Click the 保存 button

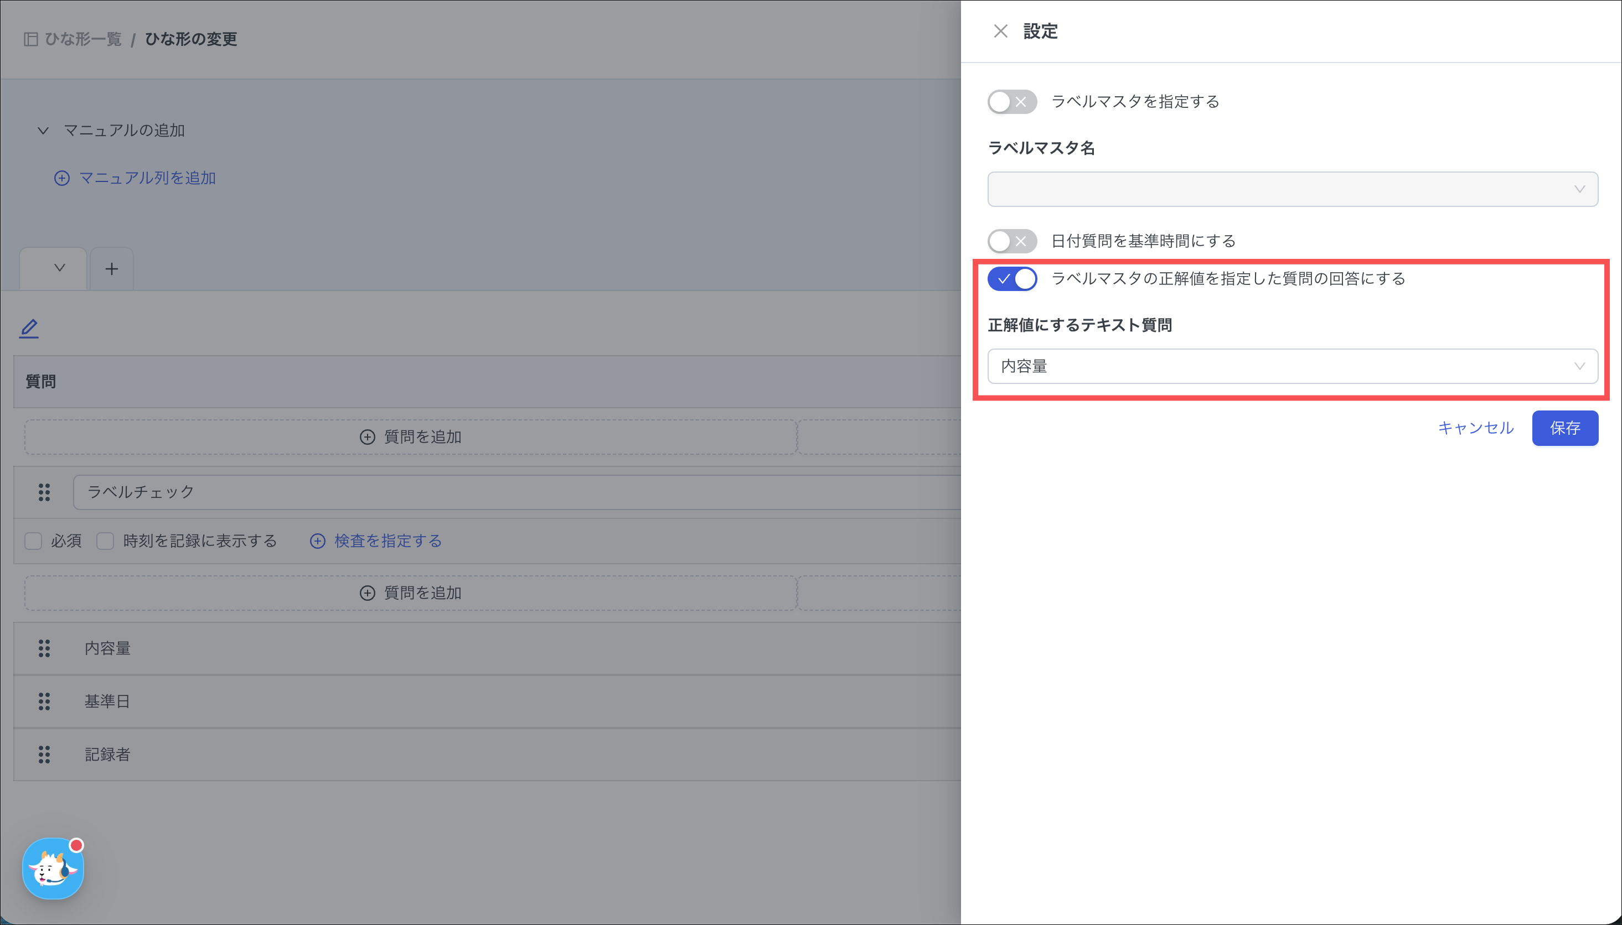(x=1564, y=428)
